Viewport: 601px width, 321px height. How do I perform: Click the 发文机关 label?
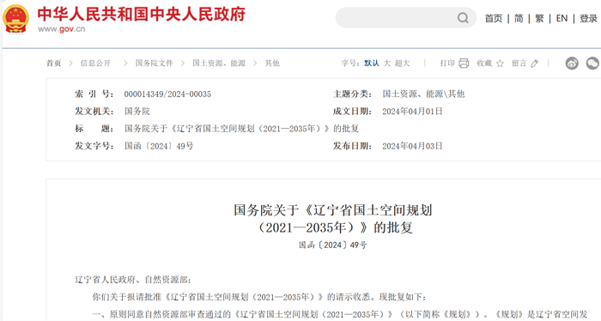[94, 112]
